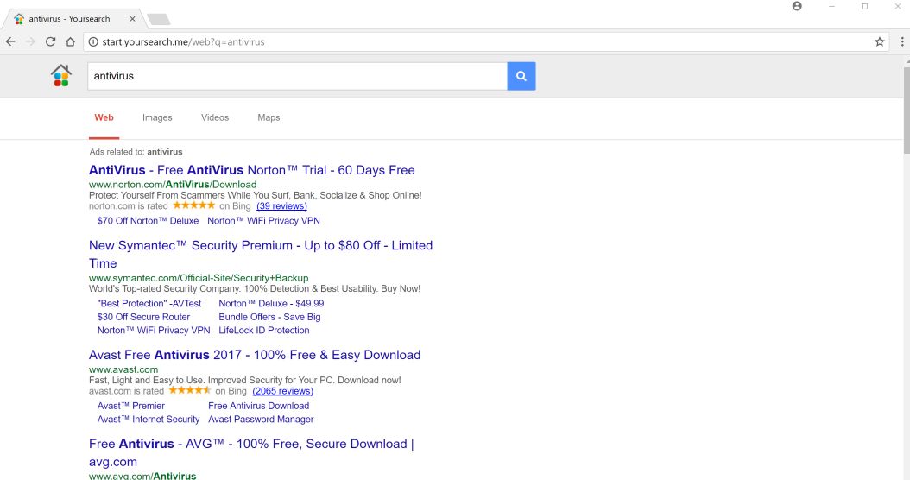Screen dimensions: 910x480
Task: Open the Chrome user profile icon
Action: 797,7
